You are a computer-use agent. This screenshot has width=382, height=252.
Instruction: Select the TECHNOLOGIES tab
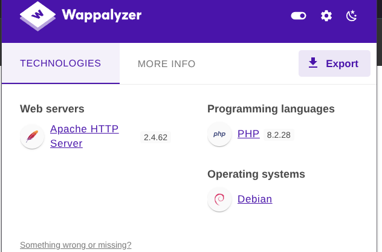(60, 63)
